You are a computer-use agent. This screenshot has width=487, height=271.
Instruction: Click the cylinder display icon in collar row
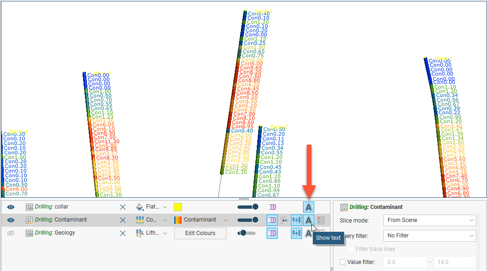tap(272, 207)
